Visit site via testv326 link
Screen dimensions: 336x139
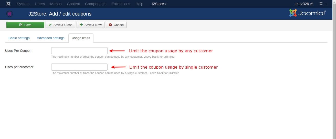click(x=303, y=4)
